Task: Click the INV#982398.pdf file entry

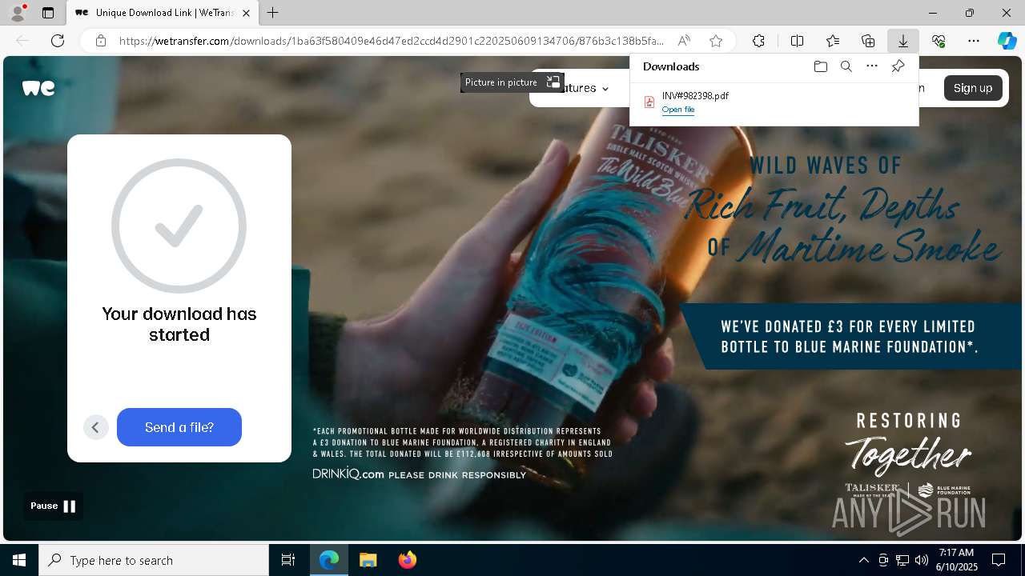Action: coord(774,102)
